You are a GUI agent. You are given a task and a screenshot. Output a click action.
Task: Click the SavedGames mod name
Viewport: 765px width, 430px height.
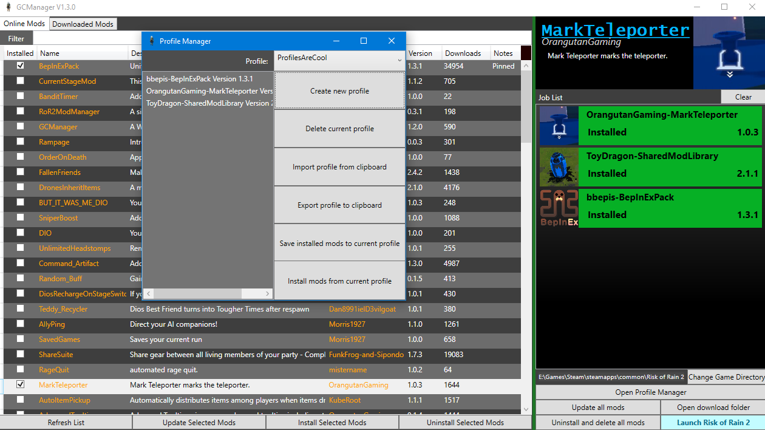click(59, 340)
